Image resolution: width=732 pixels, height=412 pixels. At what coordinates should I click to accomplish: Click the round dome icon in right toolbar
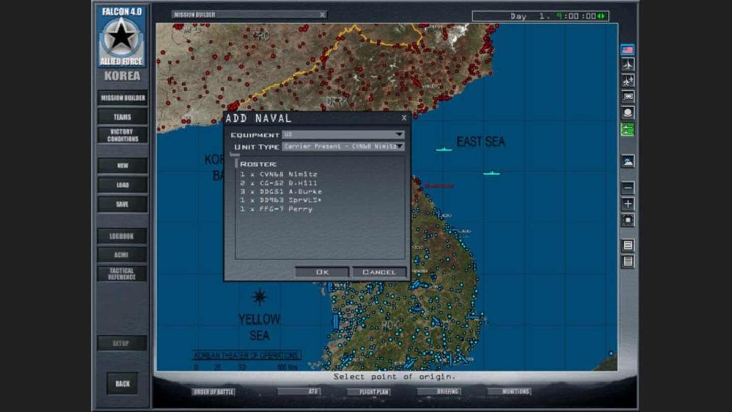coord(628,112)
